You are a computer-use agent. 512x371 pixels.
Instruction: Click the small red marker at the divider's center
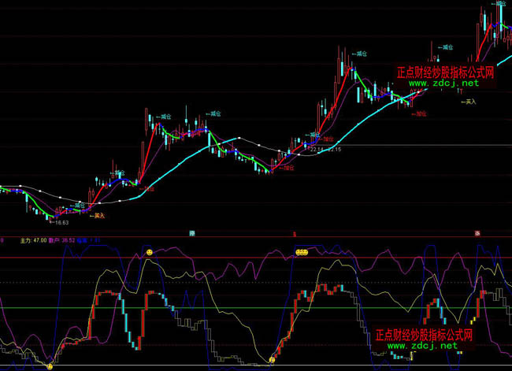[x=294, y=234]
